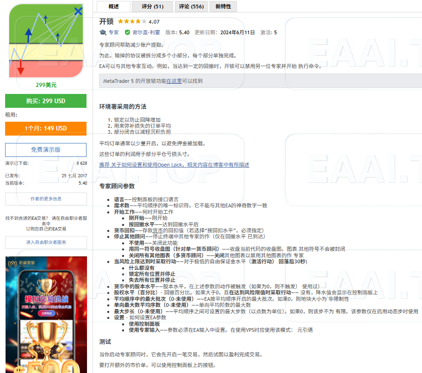The width and height of the screenshot is (422, 373).
Task: Click the 免费演示版 button
Action: pos(46,150)
